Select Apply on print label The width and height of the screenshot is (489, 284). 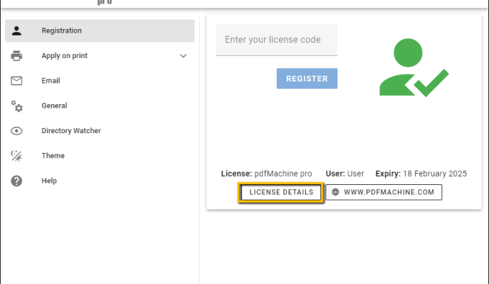(64, 56)
